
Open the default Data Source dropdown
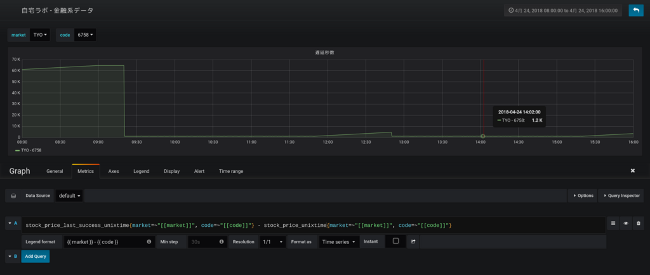click(70, 196)
